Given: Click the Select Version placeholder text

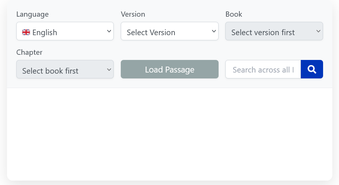Looking at the screenshot, I should pos(151,33).
